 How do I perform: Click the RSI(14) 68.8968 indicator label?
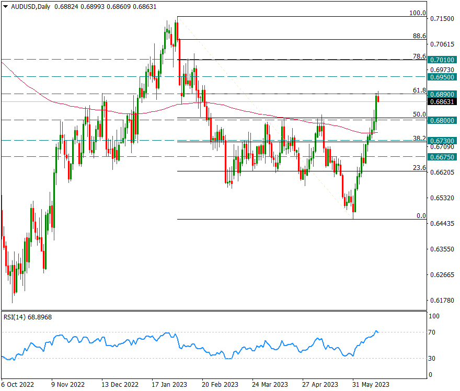click(28, 317)
